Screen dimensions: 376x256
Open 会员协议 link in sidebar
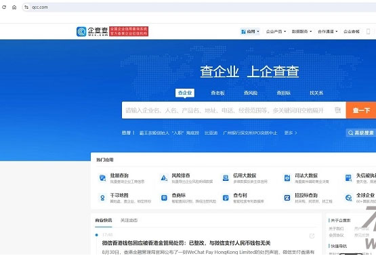tap(336, 235)
